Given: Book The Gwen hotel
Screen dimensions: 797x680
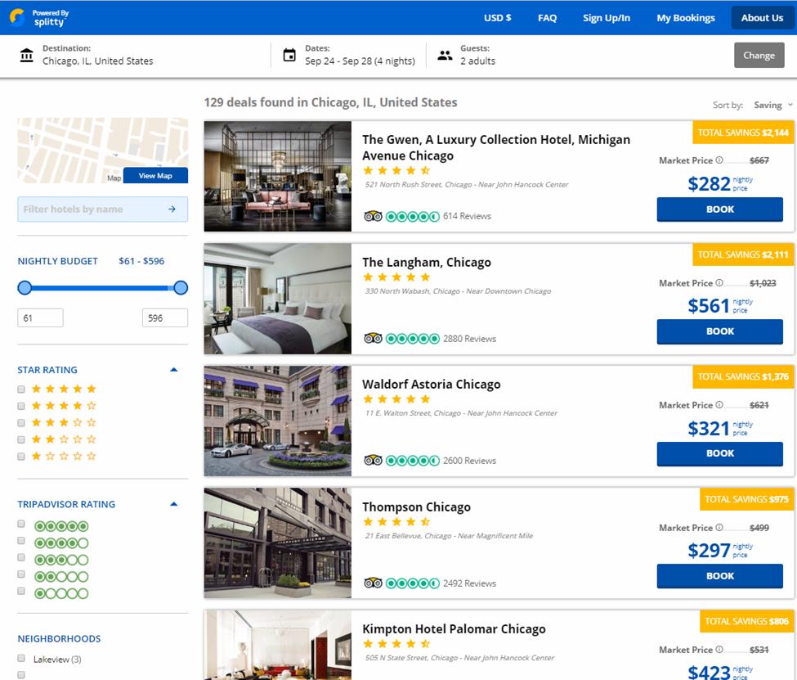Looking at the screenshot, I should click(x=719, y=209).
